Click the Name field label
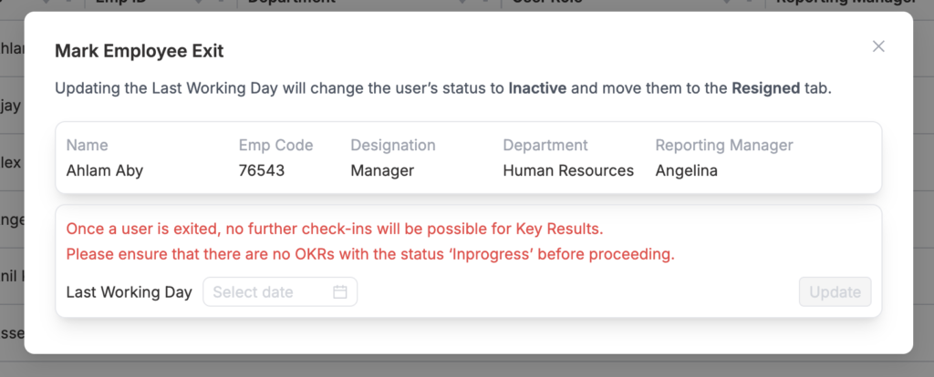The image size is (934, 377). 87,145
